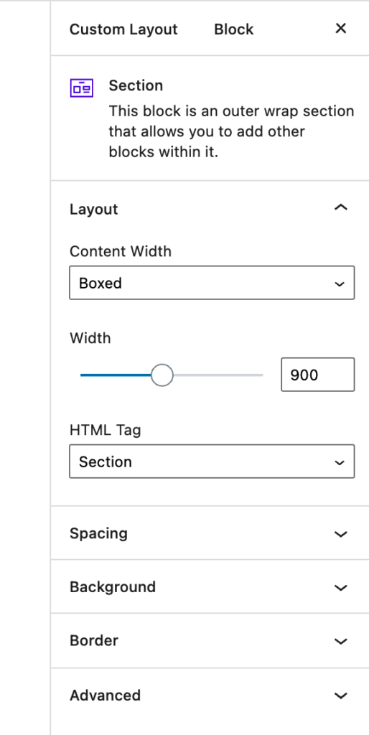Screen dimensions: 369x735
Task: Expand the Spacing panel
Action: (210, 533)
